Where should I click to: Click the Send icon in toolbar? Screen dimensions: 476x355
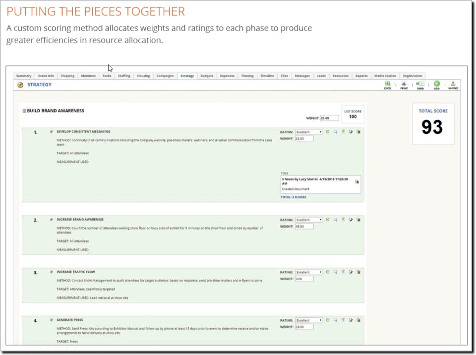click(x=420, y=85)
